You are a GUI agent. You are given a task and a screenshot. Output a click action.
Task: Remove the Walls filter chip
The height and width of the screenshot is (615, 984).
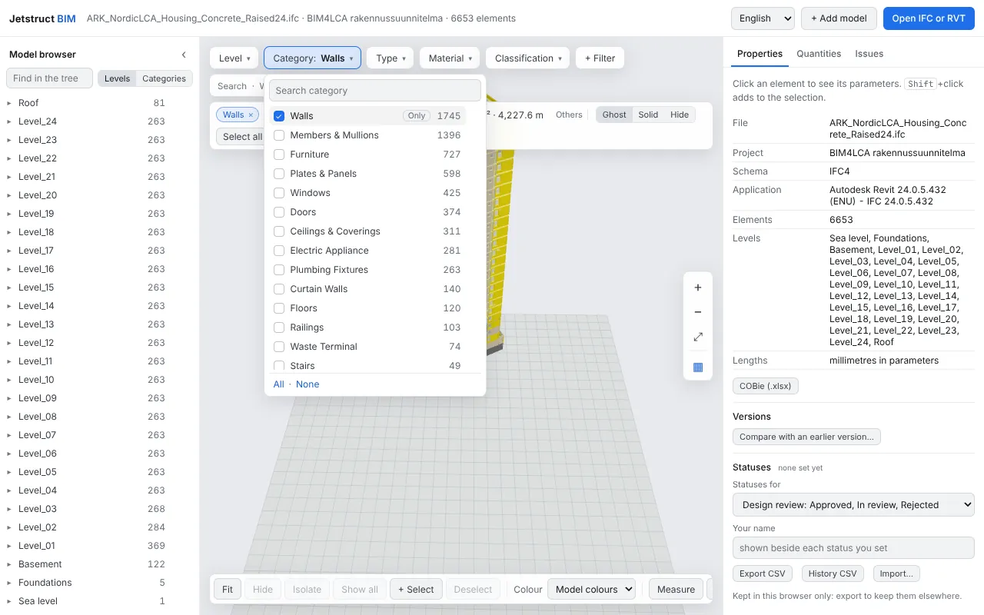251,115
